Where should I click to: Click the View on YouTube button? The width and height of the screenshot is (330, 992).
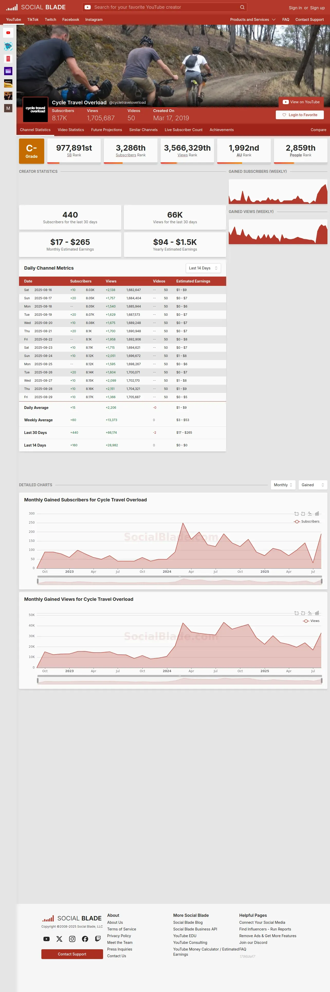click(301, 102)
